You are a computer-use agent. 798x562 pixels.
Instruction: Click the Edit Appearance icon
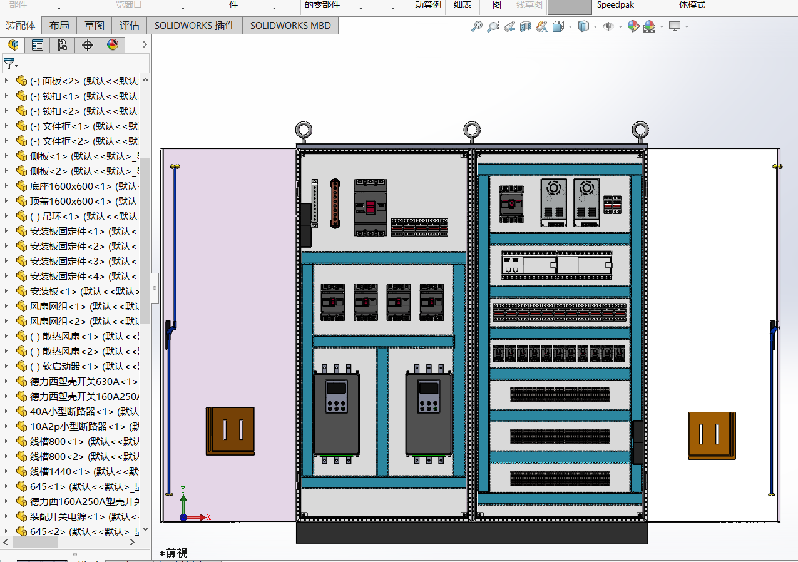point(633,26)
